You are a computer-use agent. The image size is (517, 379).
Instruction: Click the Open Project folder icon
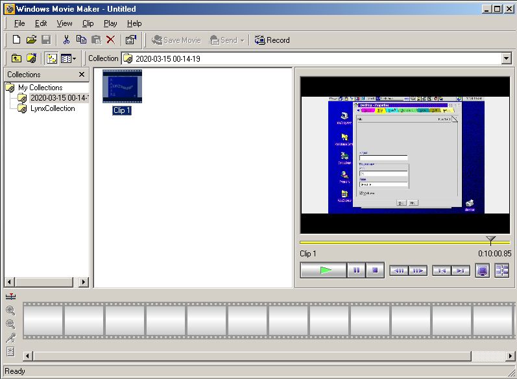point(31,40)
